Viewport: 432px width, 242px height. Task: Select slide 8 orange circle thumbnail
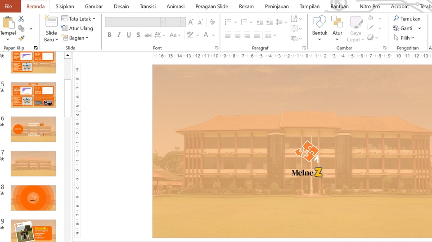pos(33,198)
